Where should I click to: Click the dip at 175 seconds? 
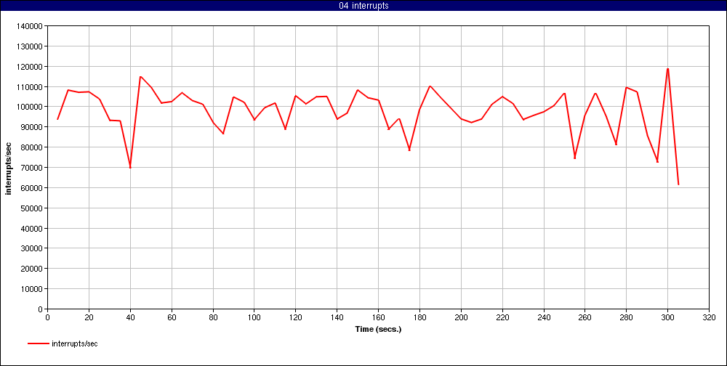tap(409, 150)
